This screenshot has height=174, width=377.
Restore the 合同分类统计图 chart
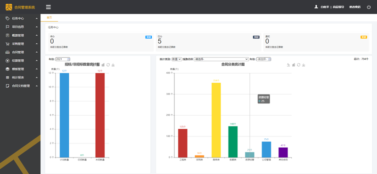coord(298,65)
